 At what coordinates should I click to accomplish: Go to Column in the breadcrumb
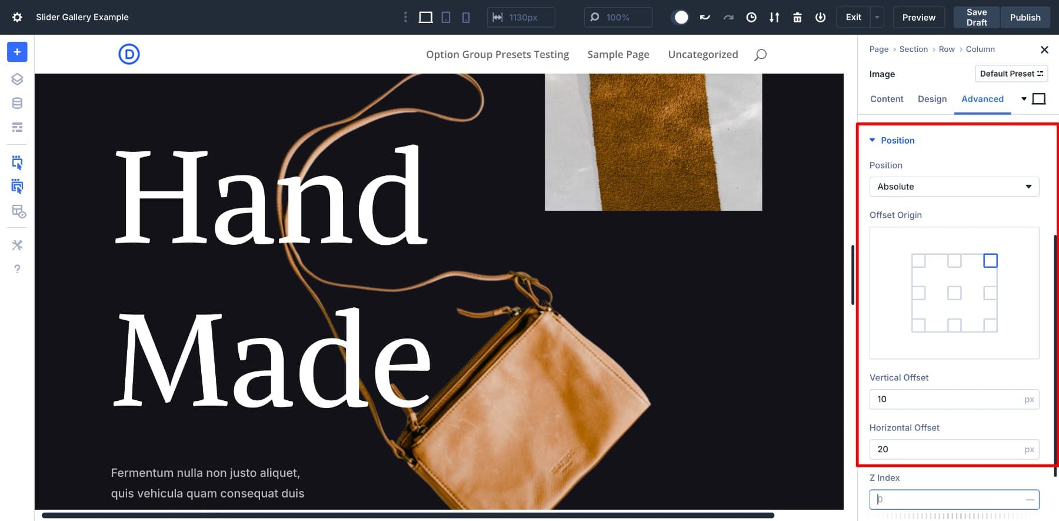(980, 49)
